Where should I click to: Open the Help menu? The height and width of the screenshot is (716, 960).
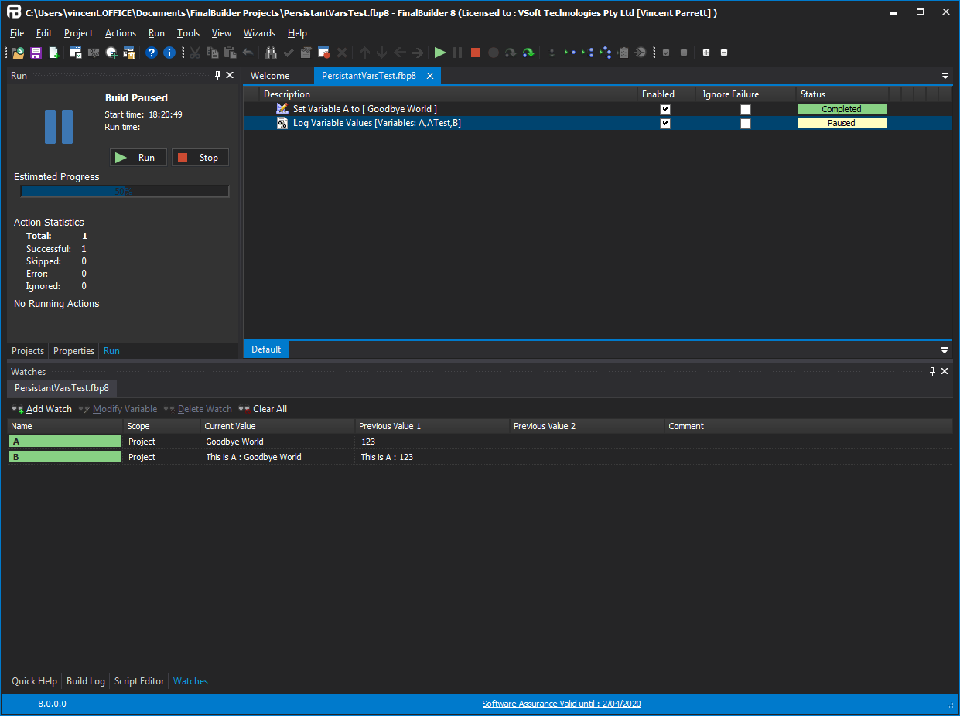pos(297,33)
